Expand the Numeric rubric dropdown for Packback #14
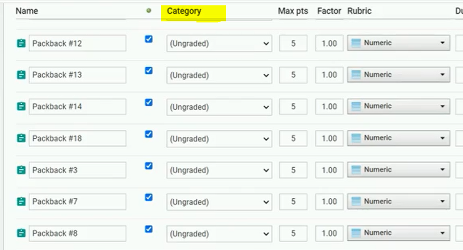This screenshot has width=463, height=250. point(399,106)
